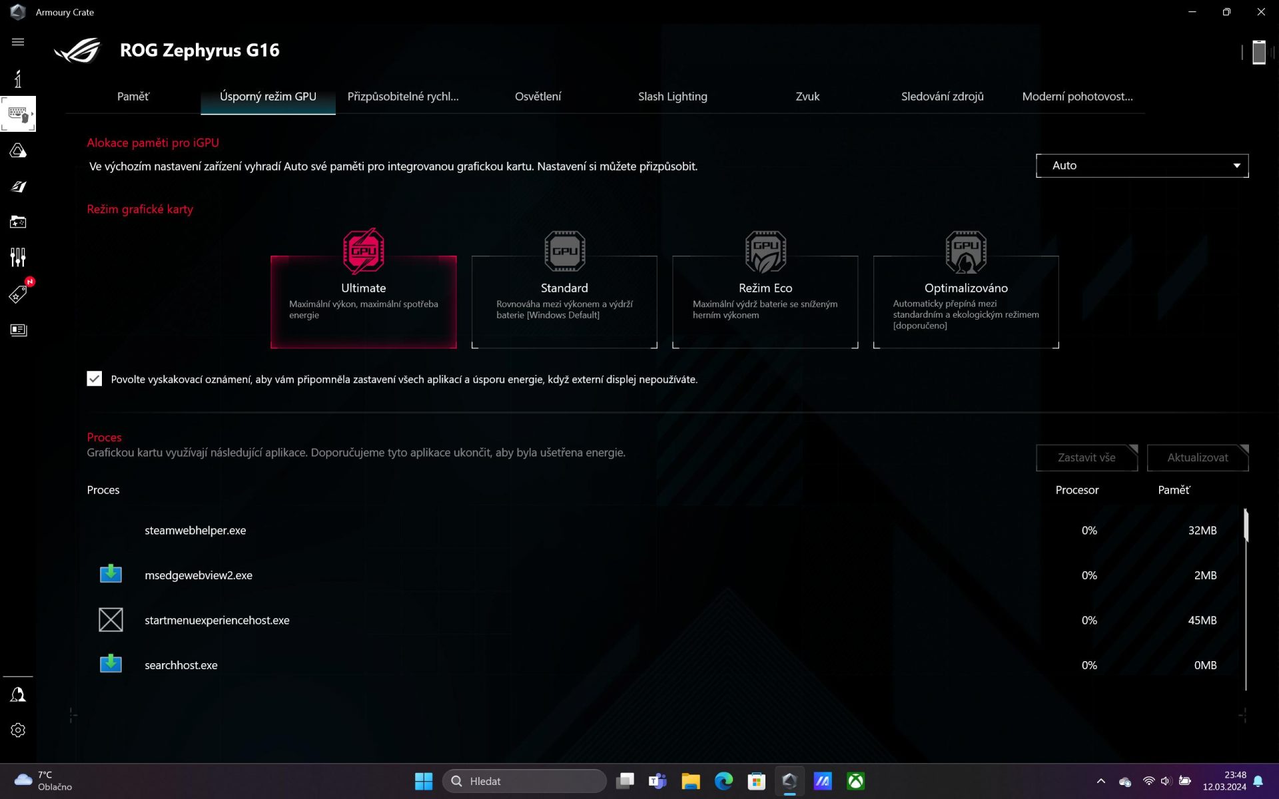This screenshot has height=799, width=1279.
Task: Click 45MB memory value
Action: 1202,620
